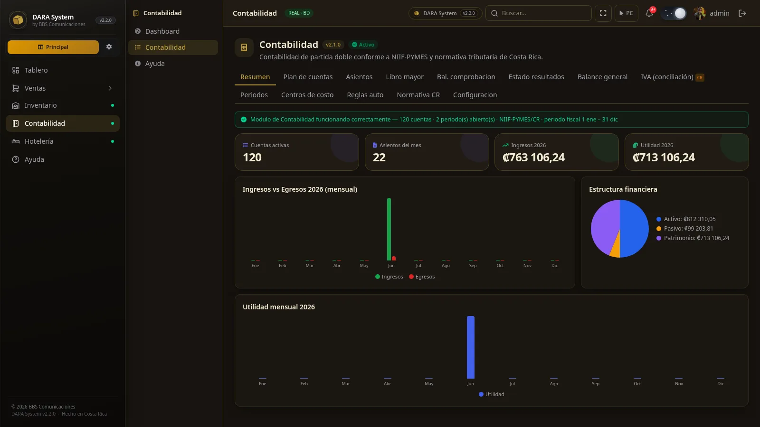
Task: Toggle the dark/light theme switch
Action: (x=674, y=13)
